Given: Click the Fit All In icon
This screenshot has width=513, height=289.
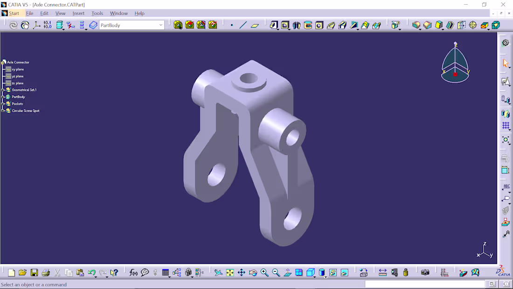Looking at the screenshot, I should 230,272.
